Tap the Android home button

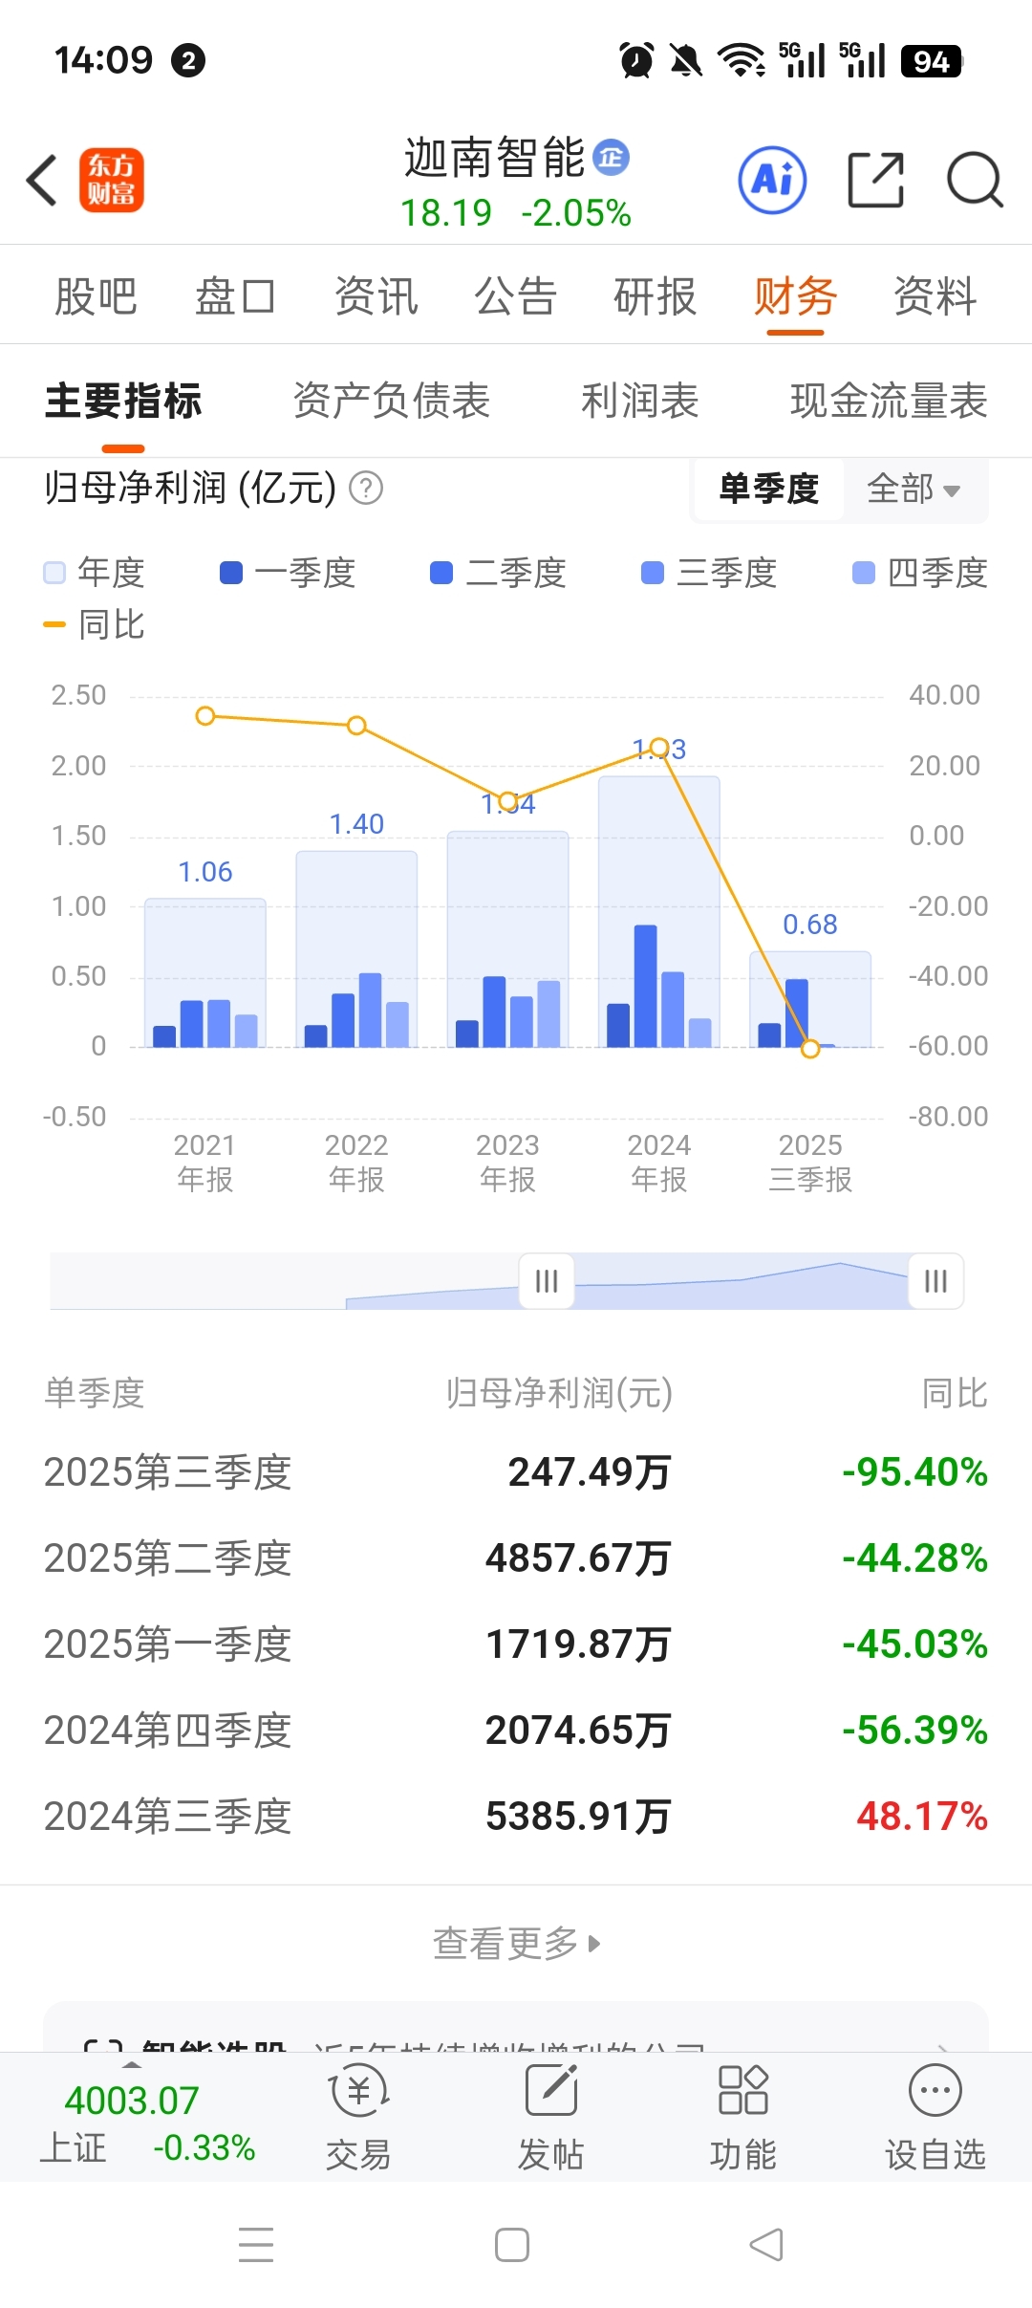coord(512,2244)
